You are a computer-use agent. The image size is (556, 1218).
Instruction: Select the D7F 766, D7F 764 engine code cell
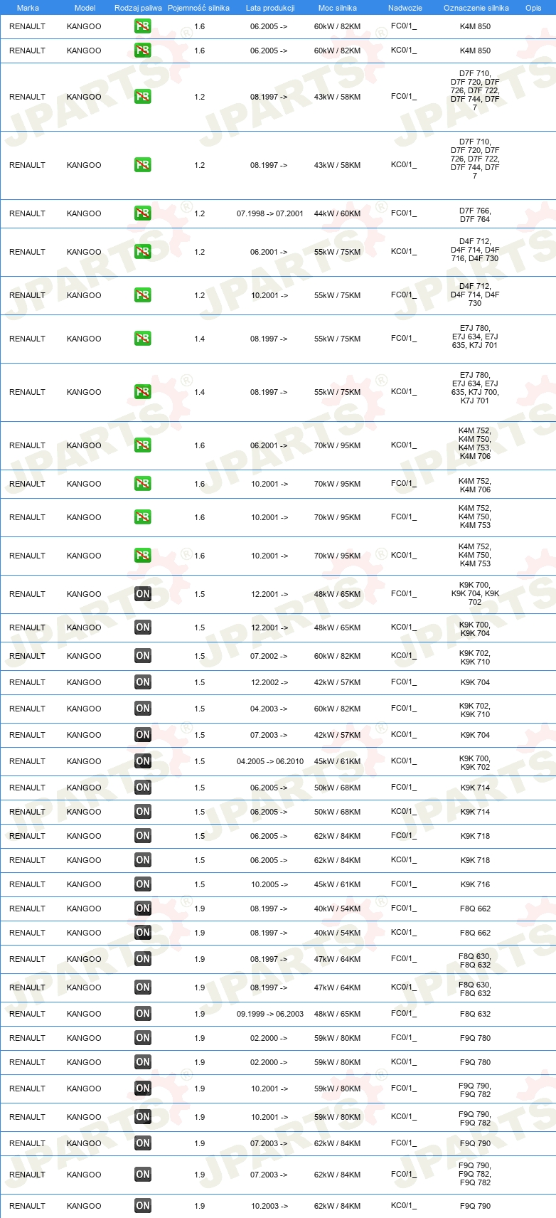point(475,215)
